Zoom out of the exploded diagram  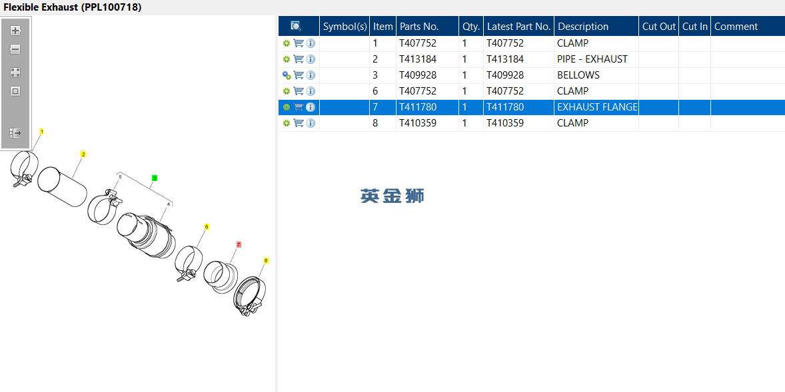tap(15, 49)
